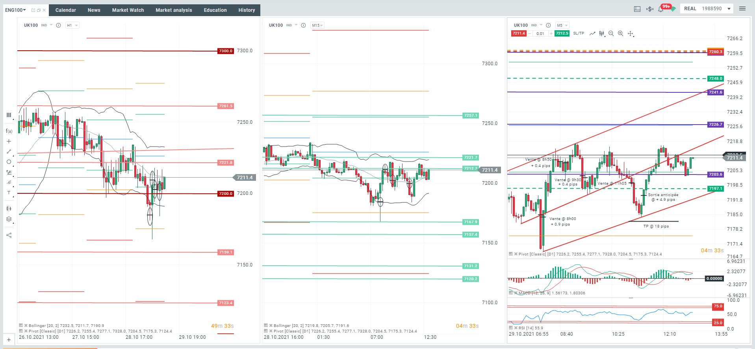Image resolution: width=755 pixels, height=349 pixels.
Task: Click the candlestick chart type icon in left sidebar
Action: pos(9,208)
